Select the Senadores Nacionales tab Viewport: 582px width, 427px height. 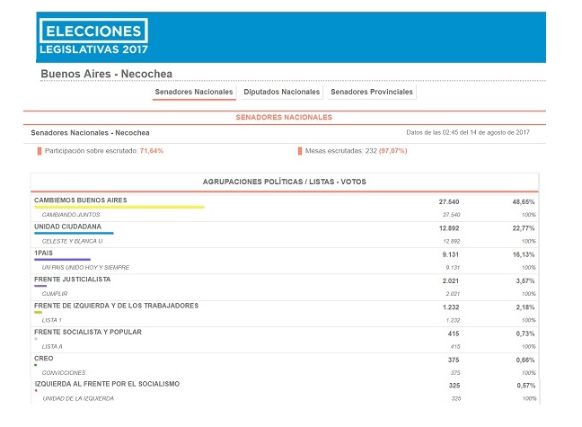pos(194,93)
